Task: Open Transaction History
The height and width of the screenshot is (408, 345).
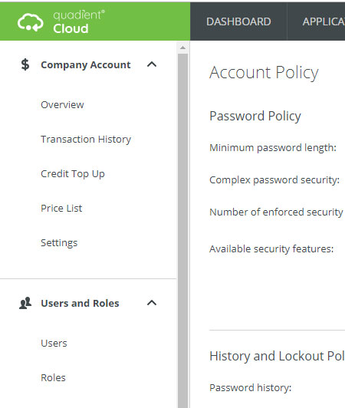Action: coord(86,140)
